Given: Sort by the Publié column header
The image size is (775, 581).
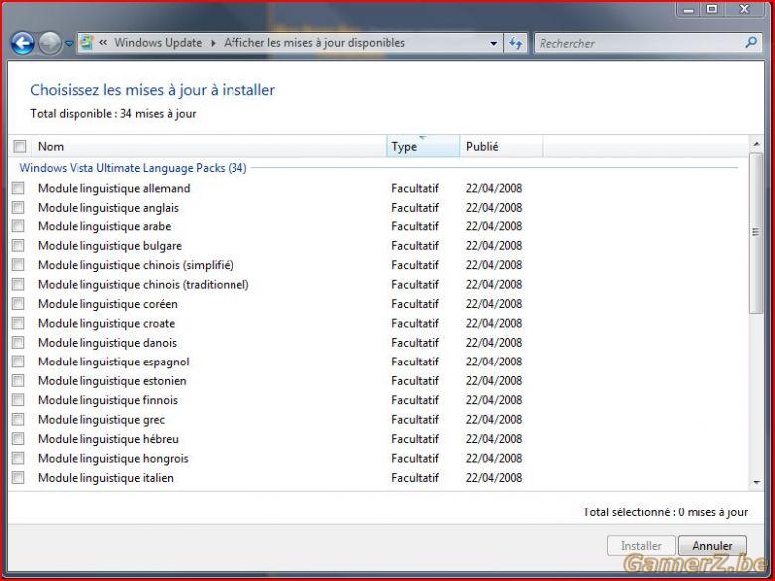Looking at the screenshot, I should point(502,146).
